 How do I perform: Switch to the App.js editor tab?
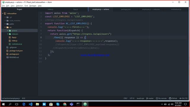(75, 9)
